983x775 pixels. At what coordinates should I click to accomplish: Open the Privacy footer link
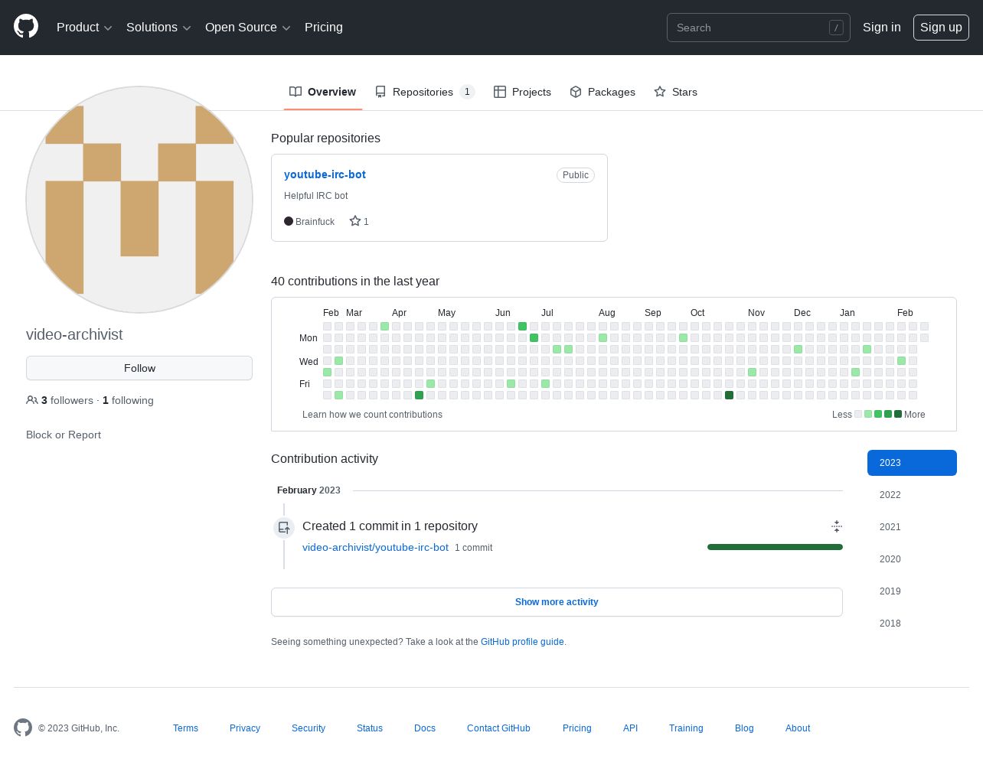(245, 728)
